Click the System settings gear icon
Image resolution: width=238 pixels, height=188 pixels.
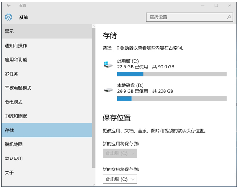[9, 17]
